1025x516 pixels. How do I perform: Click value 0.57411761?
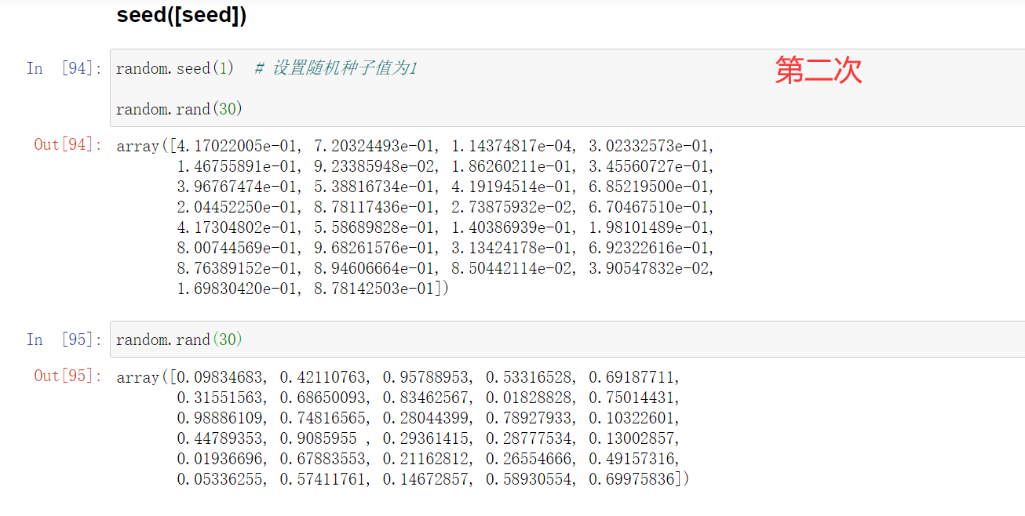(323, 479)
